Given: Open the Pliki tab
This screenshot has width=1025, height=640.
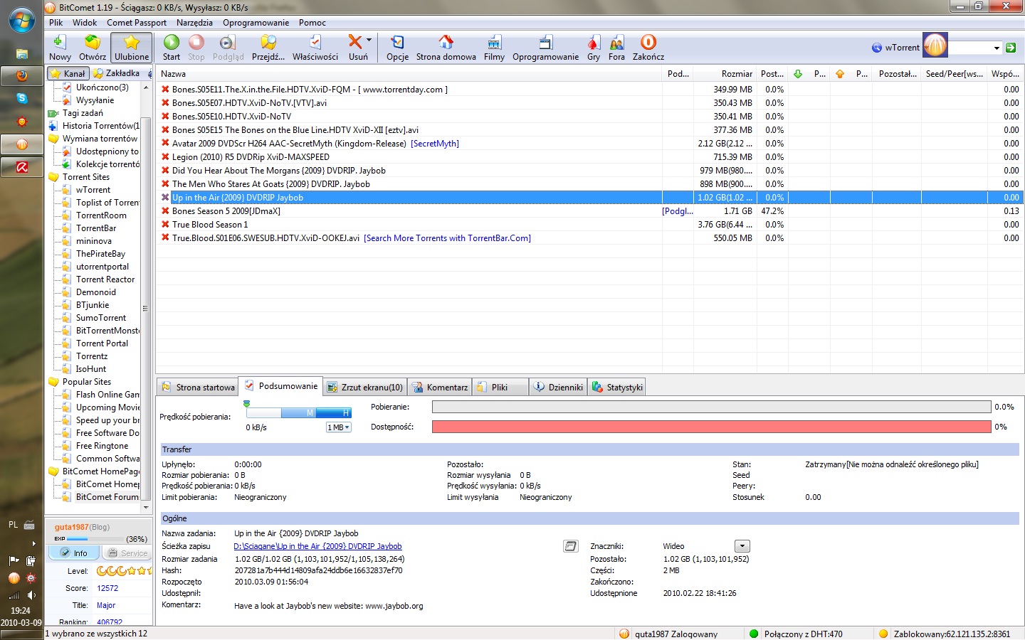Looking at the screenshot, I should coord(500,387).
